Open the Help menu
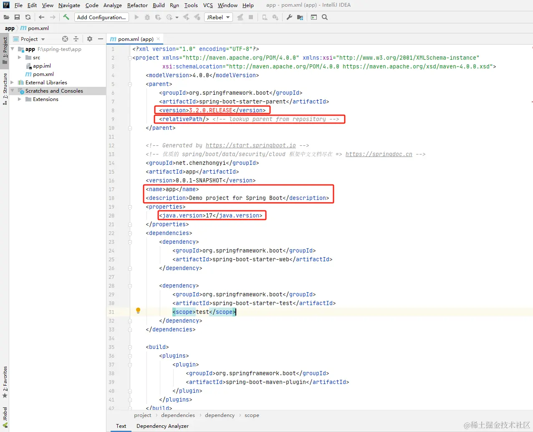Viewport: 533px width, 432px height. pos(248,5)
